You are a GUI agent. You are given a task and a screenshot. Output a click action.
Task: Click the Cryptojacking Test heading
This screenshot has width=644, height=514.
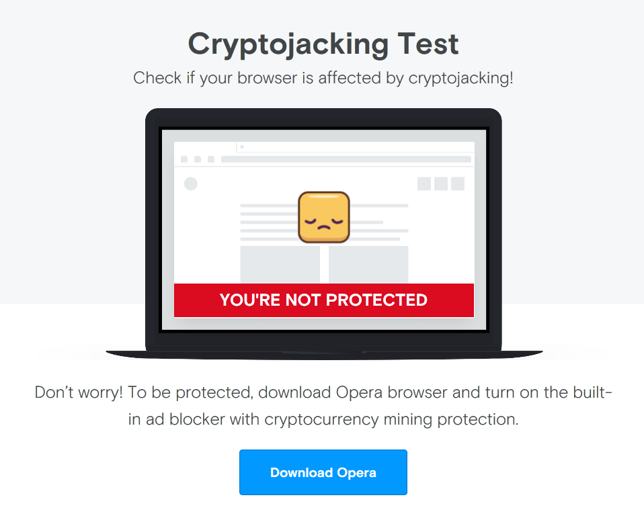click(x=323, y=44)
